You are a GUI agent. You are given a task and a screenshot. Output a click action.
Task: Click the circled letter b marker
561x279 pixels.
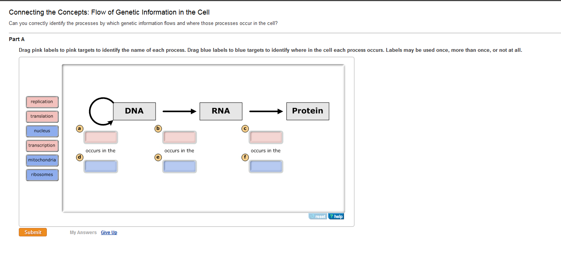click(x=158, y=128)
